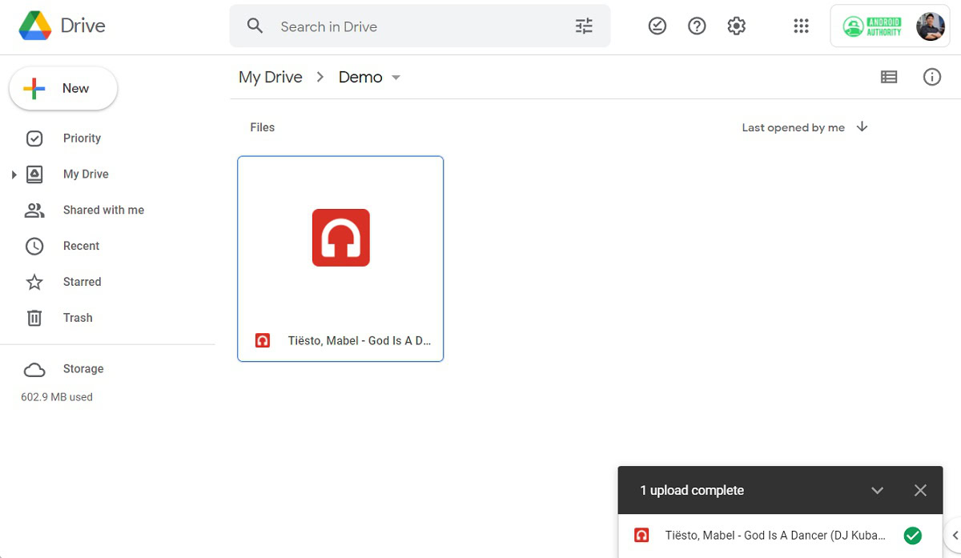Image resolution: width=961 pixels, height=558 pixels.
Task: Click the offline ready status checkmark icon
Action: [x=657, y=26]
